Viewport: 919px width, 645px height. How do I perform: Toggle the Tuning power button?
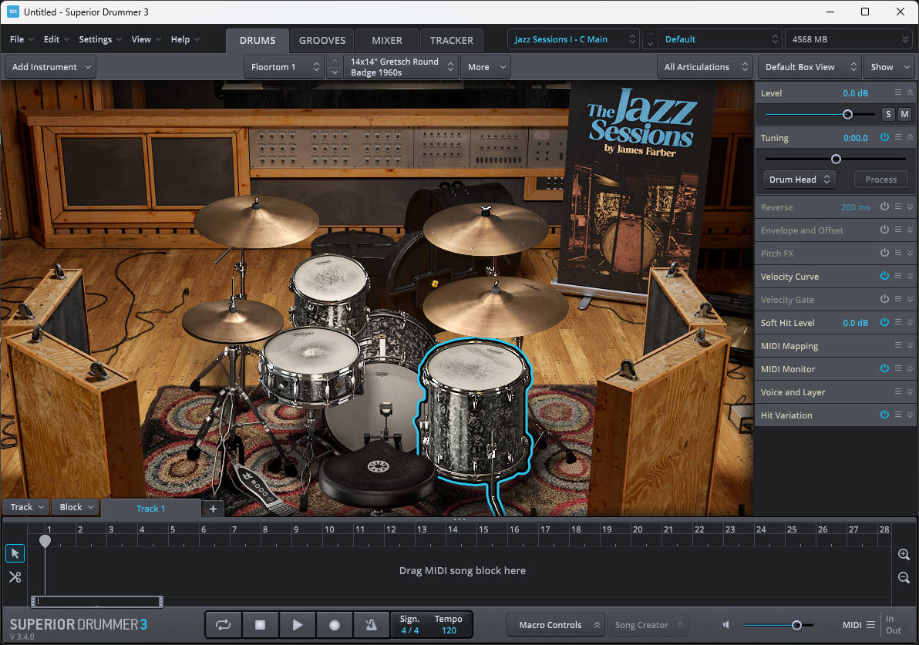pyautogui.click(x=884, y=137)
